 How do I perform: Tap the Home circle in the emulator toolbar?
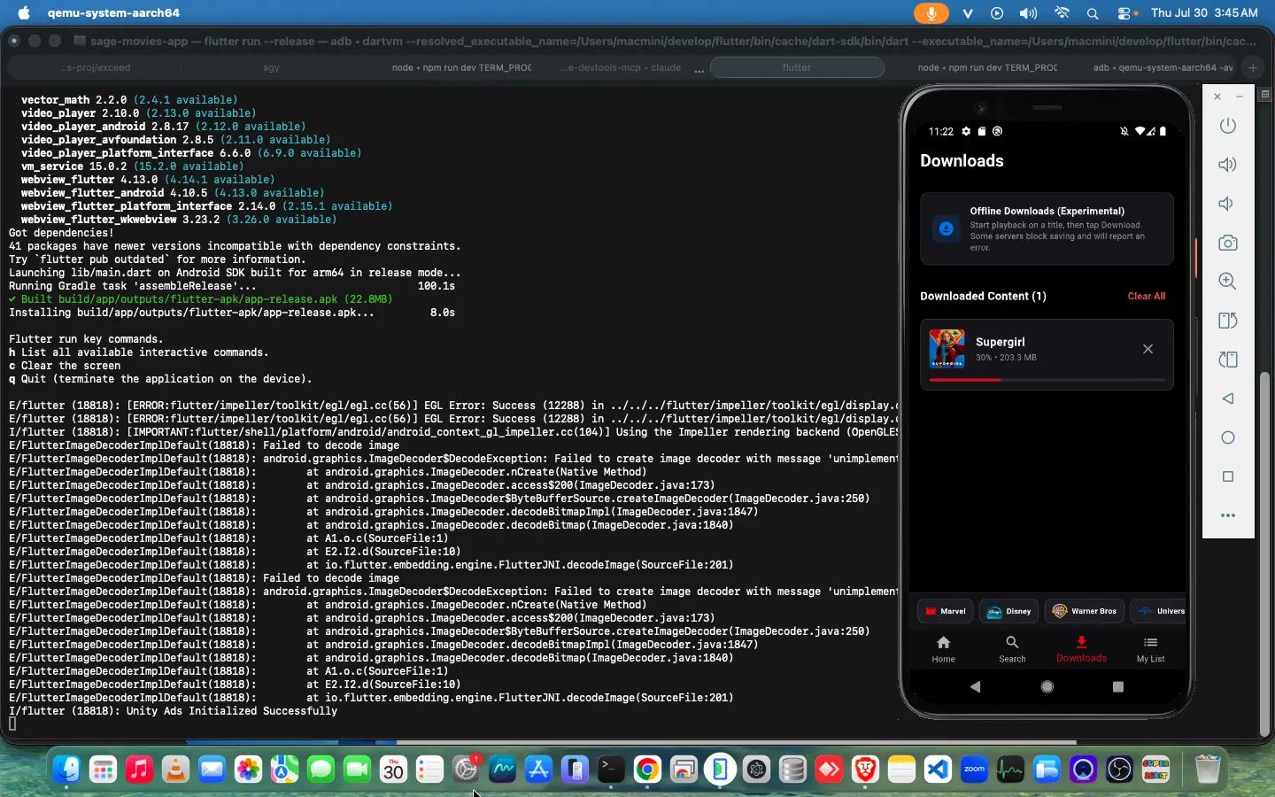coord(1227,437)
